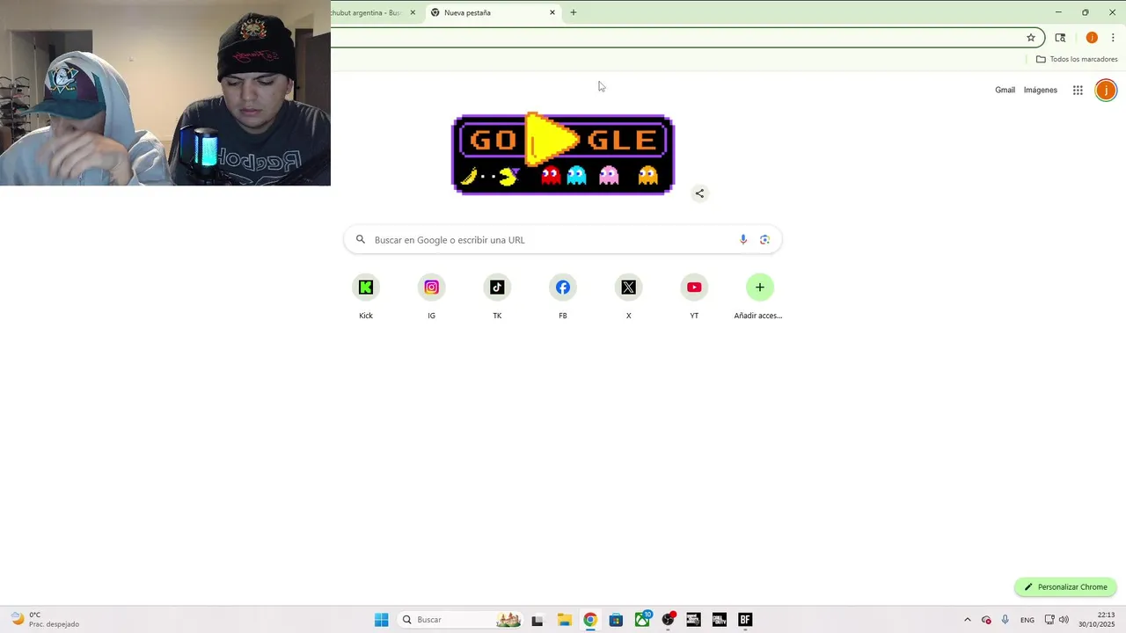Open the Call of Duty taskbar icon
Image resolution: width=1126 pixels, height=633 pixels.
[720, 620]
